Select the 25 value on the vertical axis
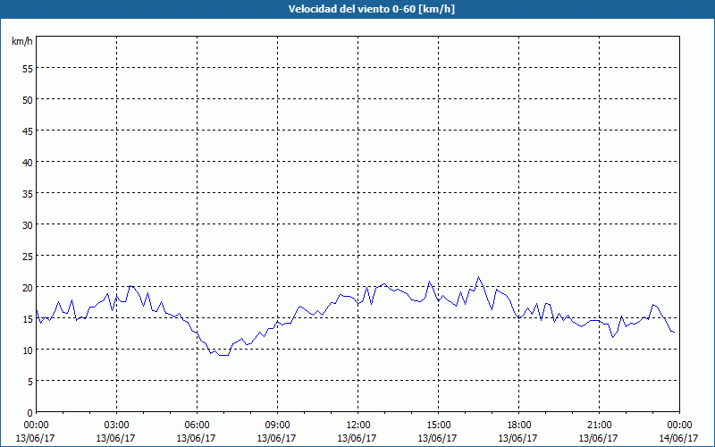715x447 pixels. pos(28,256)
